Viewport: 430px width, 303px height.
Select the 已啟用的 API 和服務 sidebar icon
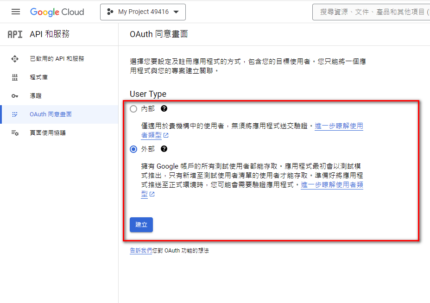[x=15, y=58]
